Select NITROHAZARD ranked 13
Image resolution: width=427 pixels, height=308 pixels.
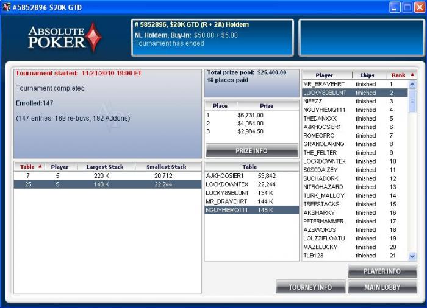pyautogui.click(x=355, y=187)
